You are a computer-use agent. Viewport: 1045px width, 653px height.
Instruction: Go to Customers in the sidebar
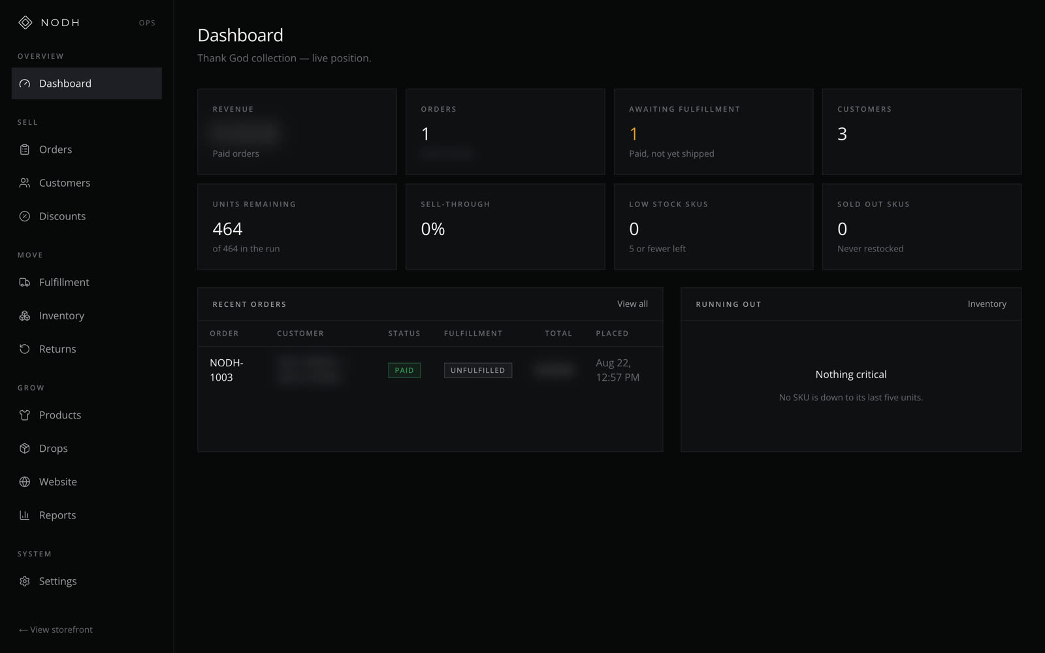click(x=86, y=183)
